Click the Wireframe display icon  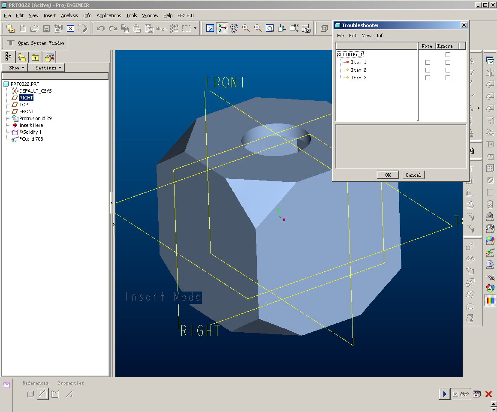pyautogui.click(x=324, y=28)
